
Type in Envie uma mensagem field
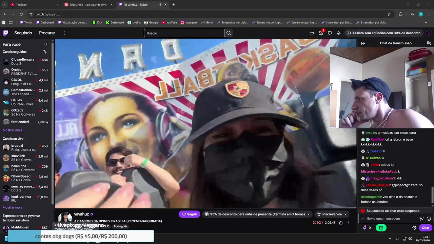[x=390, y=219]
